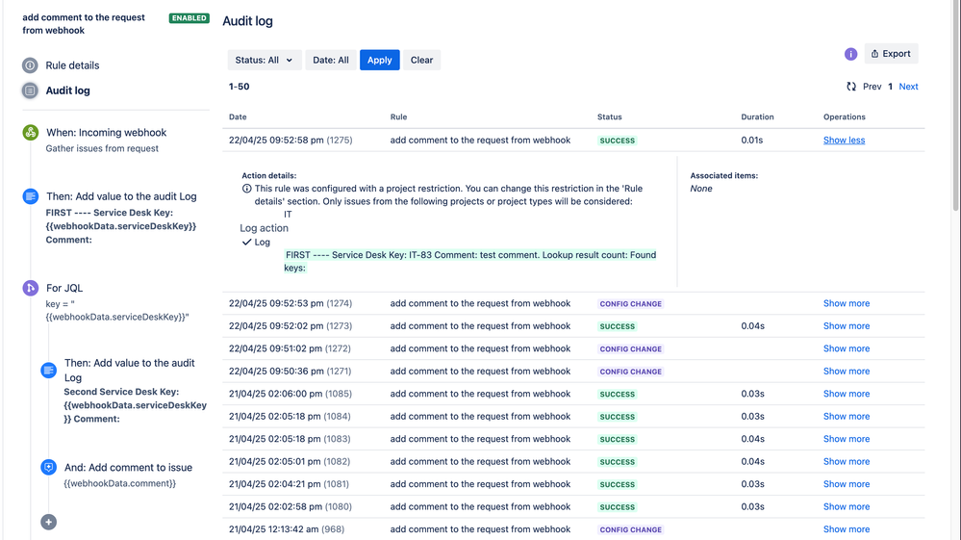Select the {{webhookData.comment}} text
This screenshot has width=961, height=540.
click(119, 483)
